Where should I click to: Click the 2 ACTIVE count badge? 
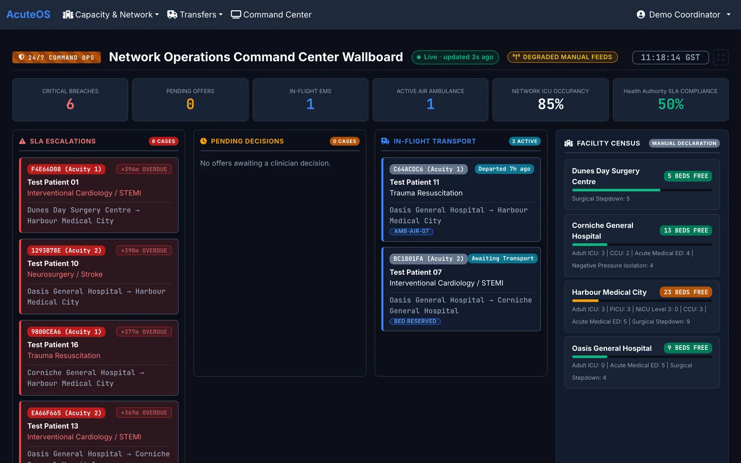(x=524, y=141)
